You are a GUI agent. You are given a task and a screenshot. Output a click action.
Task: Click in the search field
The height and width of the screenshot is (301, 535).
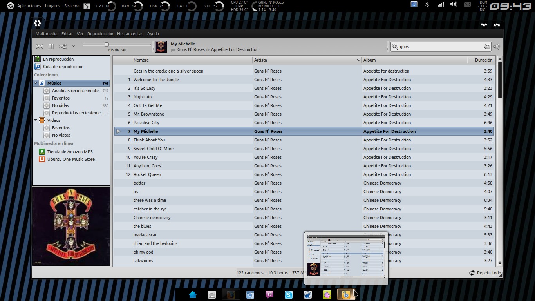[x=441, y=47]
